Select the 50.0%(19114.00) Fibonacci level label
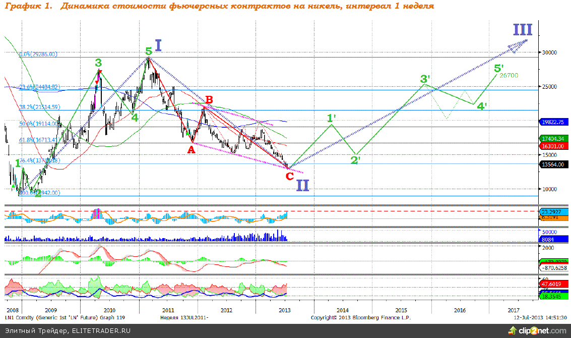571x338 pixels. click(39, 124)
